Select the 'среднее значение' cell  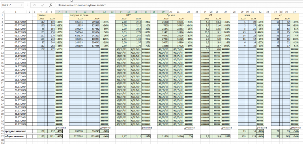coord(15,131)
